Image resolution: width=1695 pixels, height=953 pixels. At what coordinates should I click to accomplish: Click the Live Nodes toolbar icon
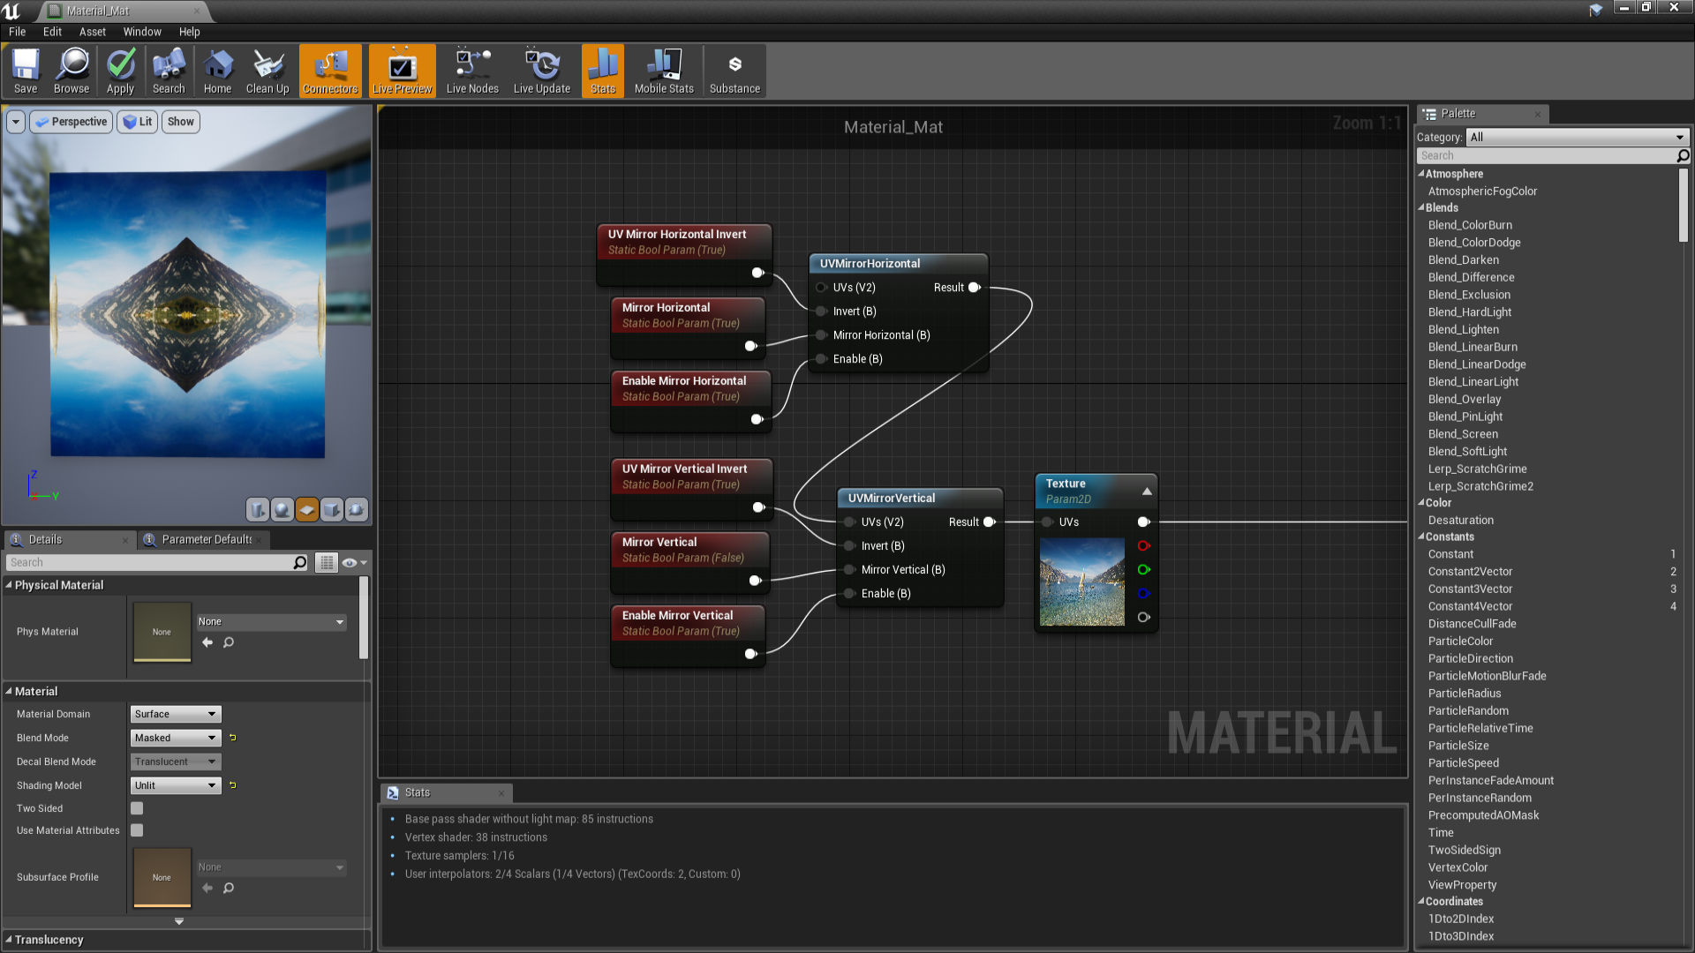[471, 71]
